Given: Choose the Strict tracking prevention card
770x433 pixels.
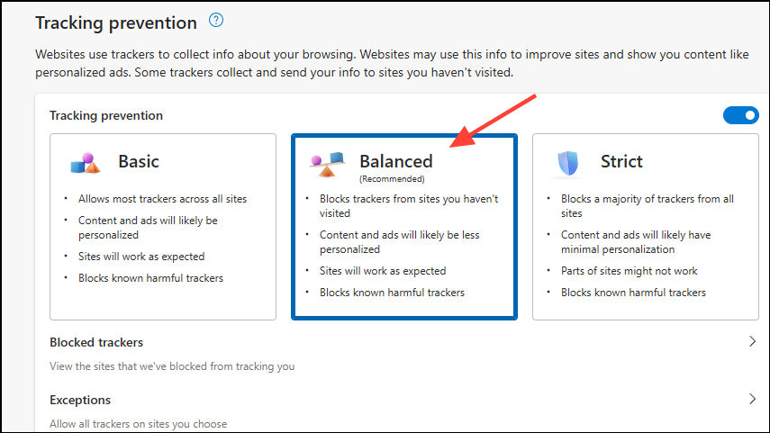Looking at the screenshot, I should (645, 226).
